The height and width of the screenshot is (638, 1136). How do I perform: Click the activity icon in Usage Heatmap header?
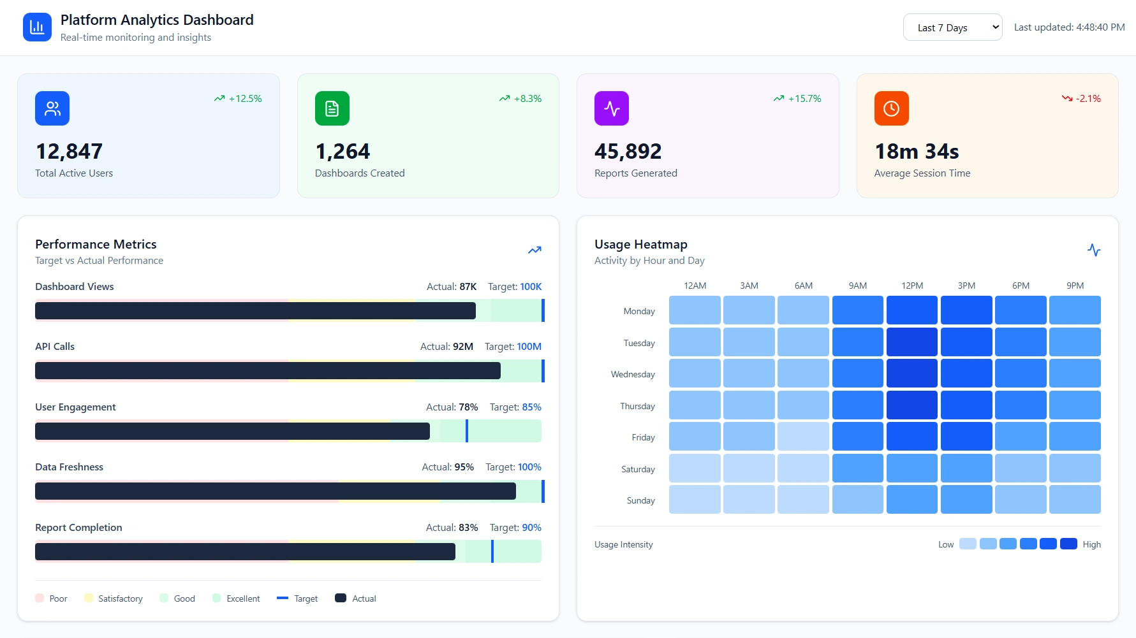pos(1094,250)
